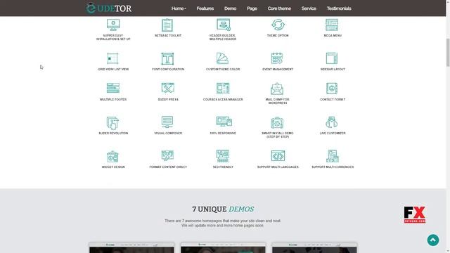
Task: Open the first demo homepage thumbnail
Action: click(x=131, y=247)
